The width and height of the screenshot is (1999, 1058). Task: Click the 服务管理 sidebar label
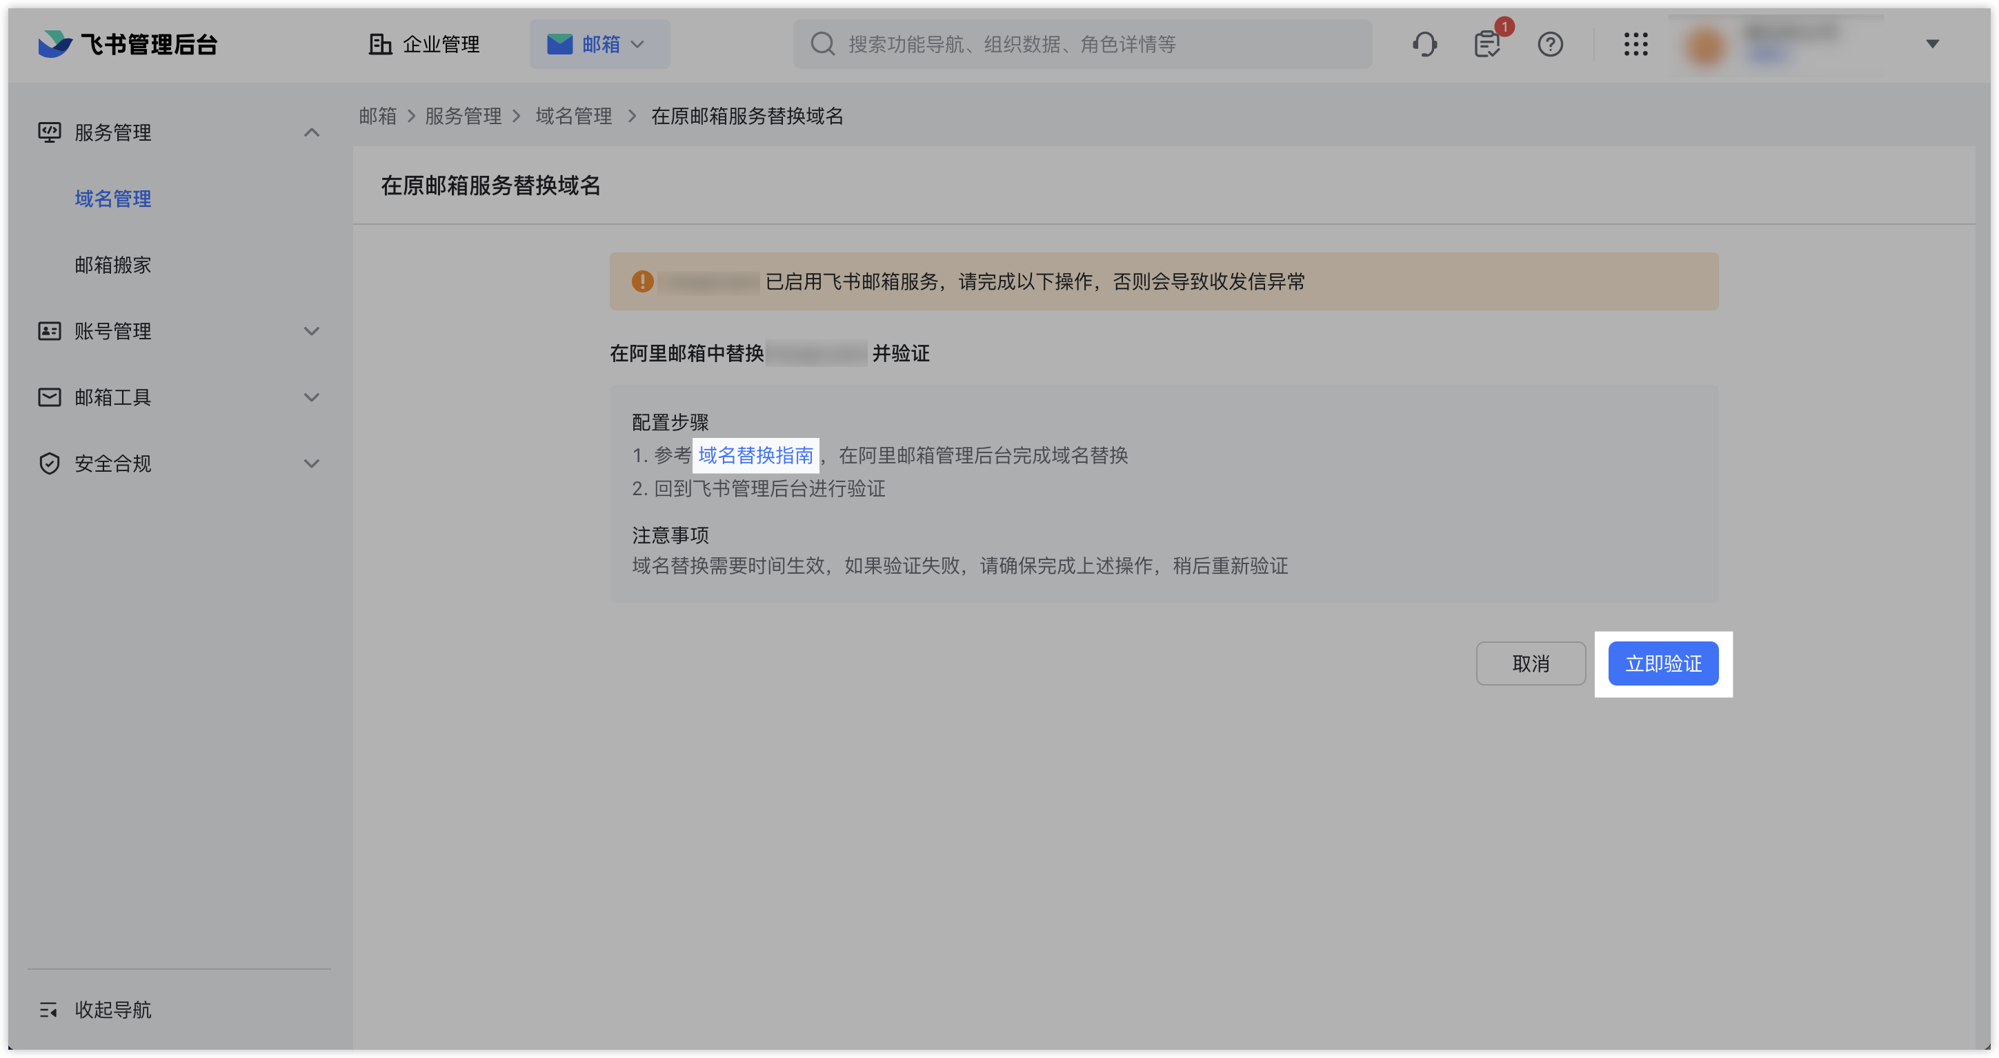113,132
